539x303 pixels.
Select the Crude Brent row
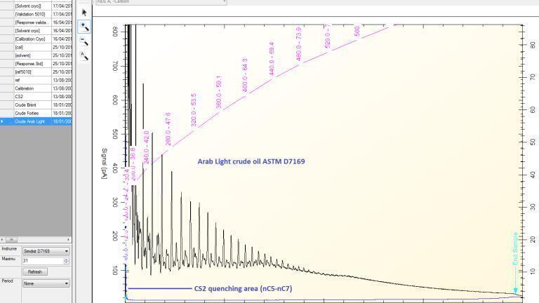[x=36, y=105]
